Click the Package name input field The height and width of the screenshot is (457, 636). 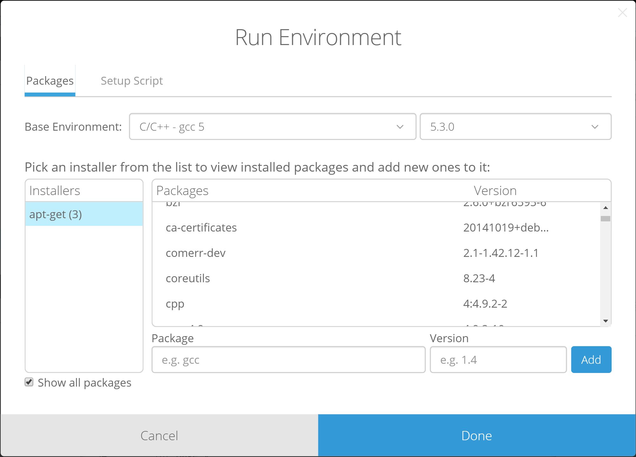click(288, 360)
